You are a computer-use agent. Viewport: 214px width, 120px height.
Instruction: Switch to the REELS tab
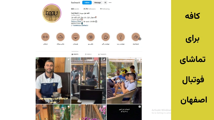click(88, 54)
